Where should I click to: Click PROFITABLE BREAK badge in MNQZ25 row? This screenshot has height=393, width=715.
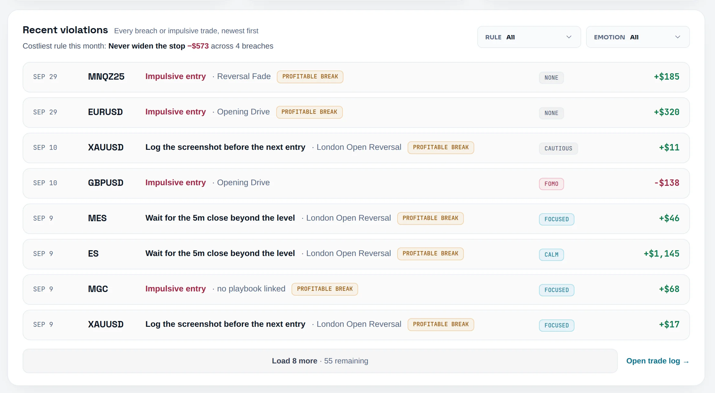point(310,77)
